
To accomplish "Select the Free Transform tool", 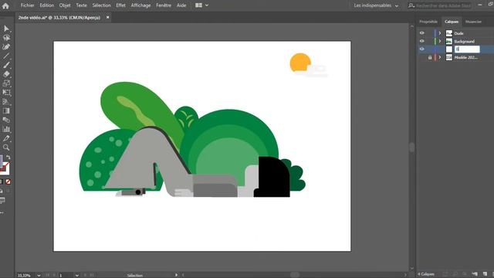I will tap(6, 93).
